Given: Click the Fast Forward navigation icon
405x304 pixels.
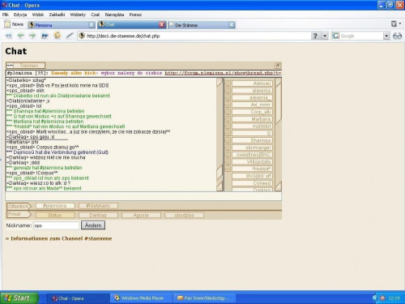Looking at the screenshot, I should click(45, 36).
